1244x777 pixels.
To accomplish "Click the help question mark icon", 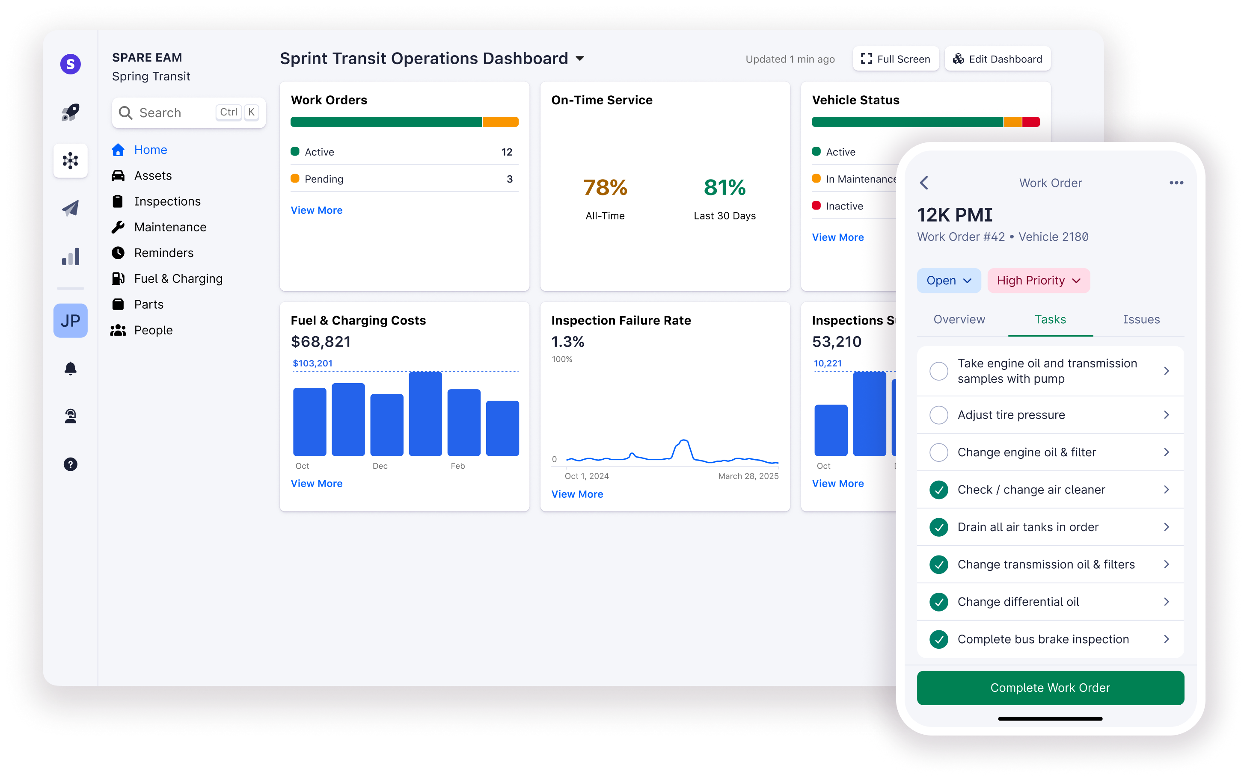I will 71,464.
